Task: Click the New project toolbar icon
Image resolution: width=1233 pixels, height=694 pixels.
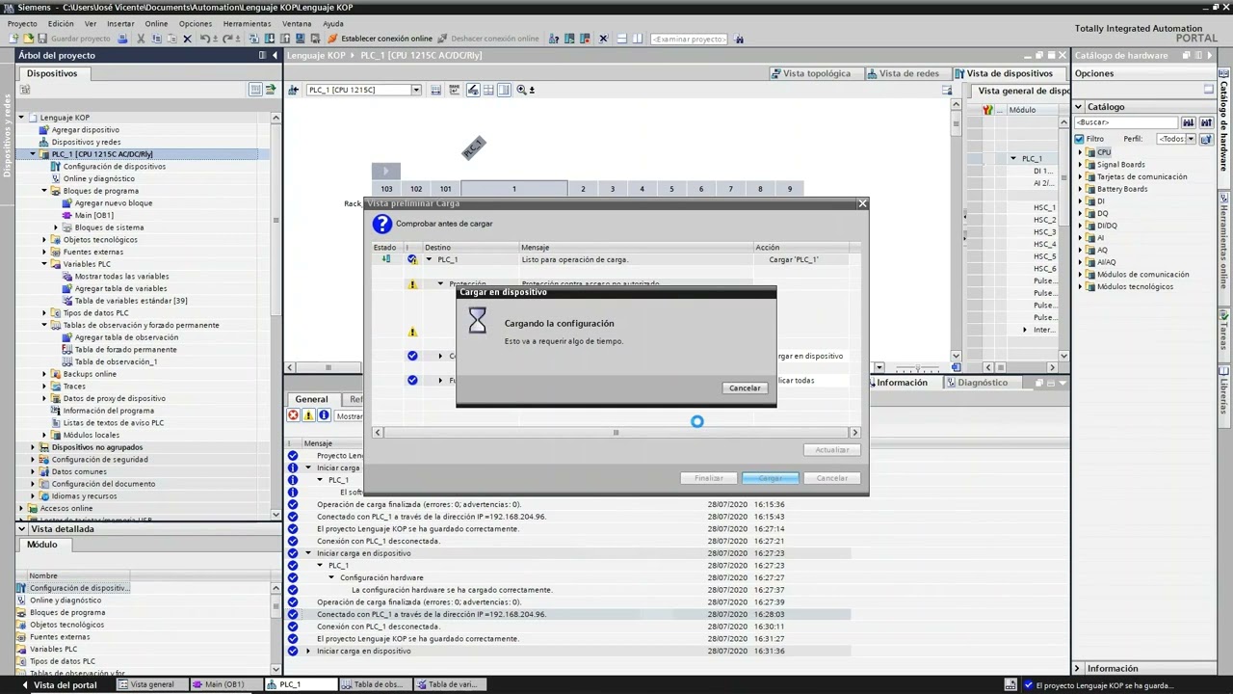Action: 13,39
